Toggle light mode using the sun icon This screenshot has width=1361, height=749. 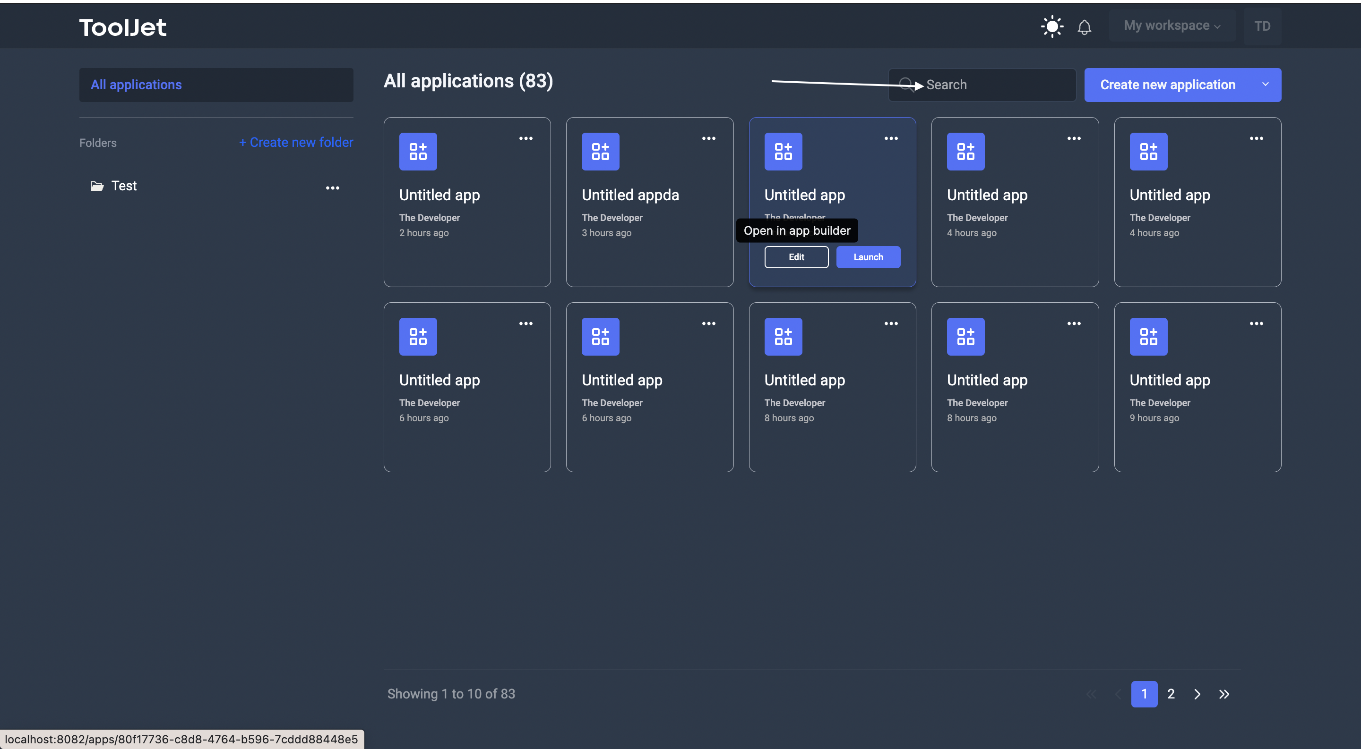pos(1052,26)
